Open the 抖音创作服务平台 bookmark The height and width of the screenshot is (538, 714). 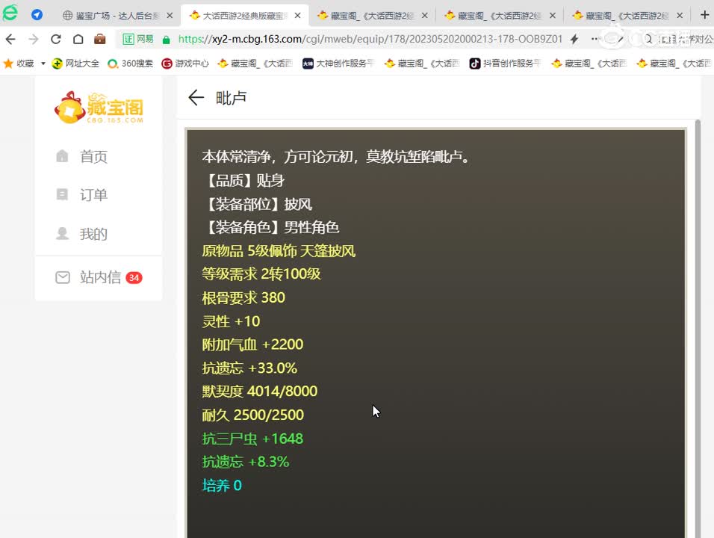pyautogui.click(x=505, y=64)
